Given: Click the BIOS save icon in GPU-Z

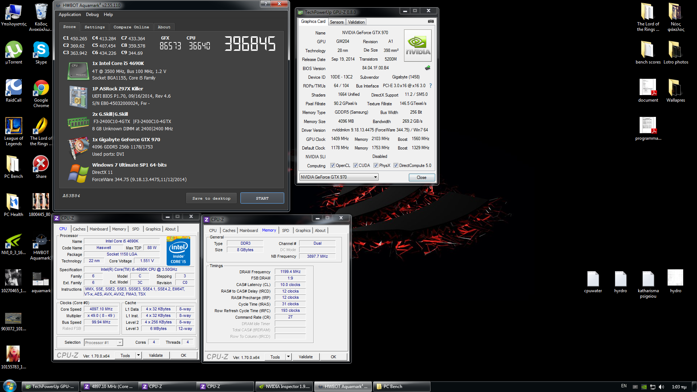Looking at the screenshot, I should (x=428, y=68).
